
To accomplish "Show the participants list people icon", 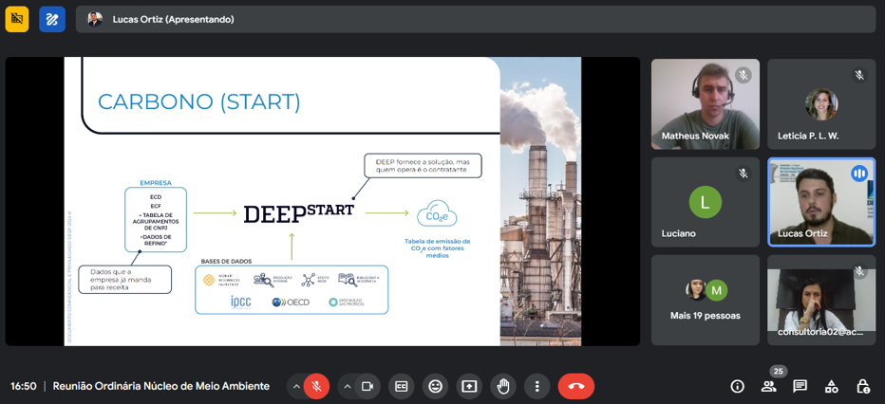I will pyautogui.click(x=768, y=387).
